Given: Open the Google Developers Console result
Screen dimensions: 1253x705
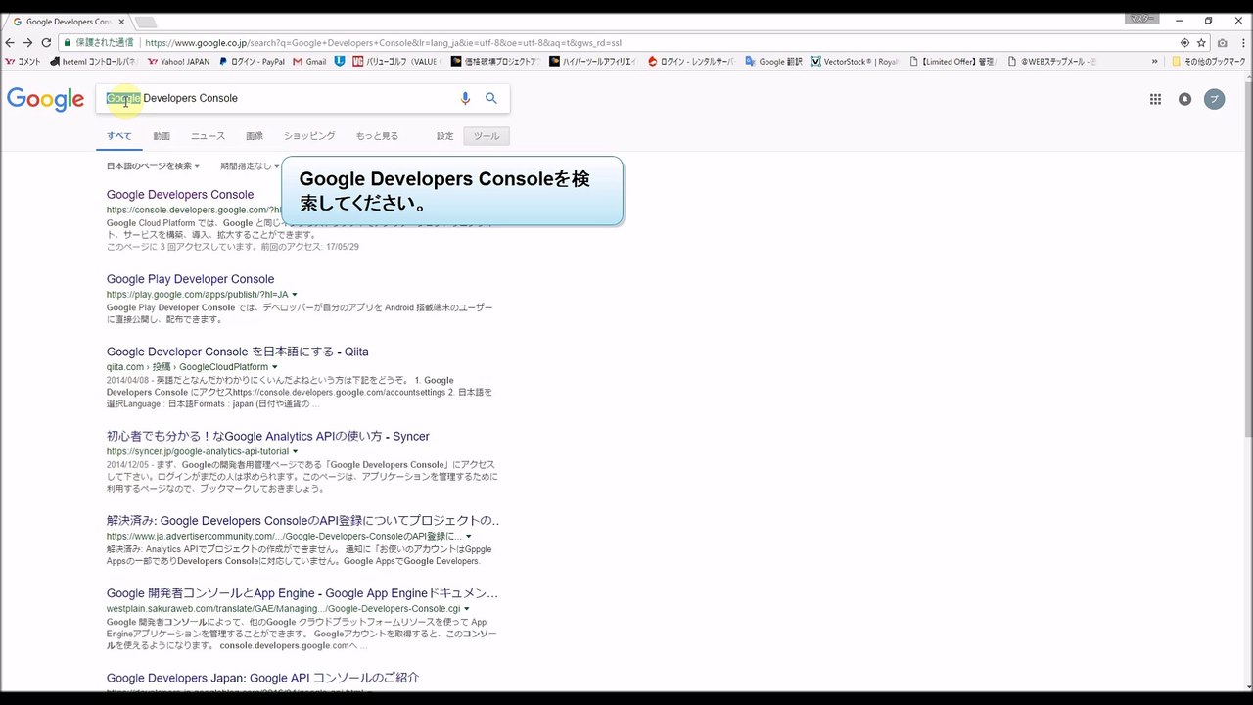Looking at the screenshot, I should tap(180, 195).
